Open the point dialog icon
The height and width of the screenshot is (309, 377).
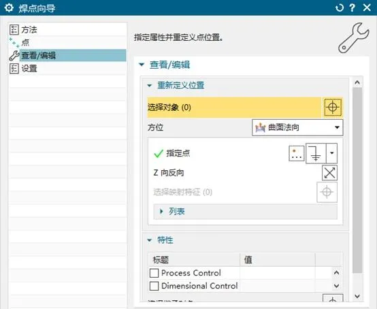[297, 153]
